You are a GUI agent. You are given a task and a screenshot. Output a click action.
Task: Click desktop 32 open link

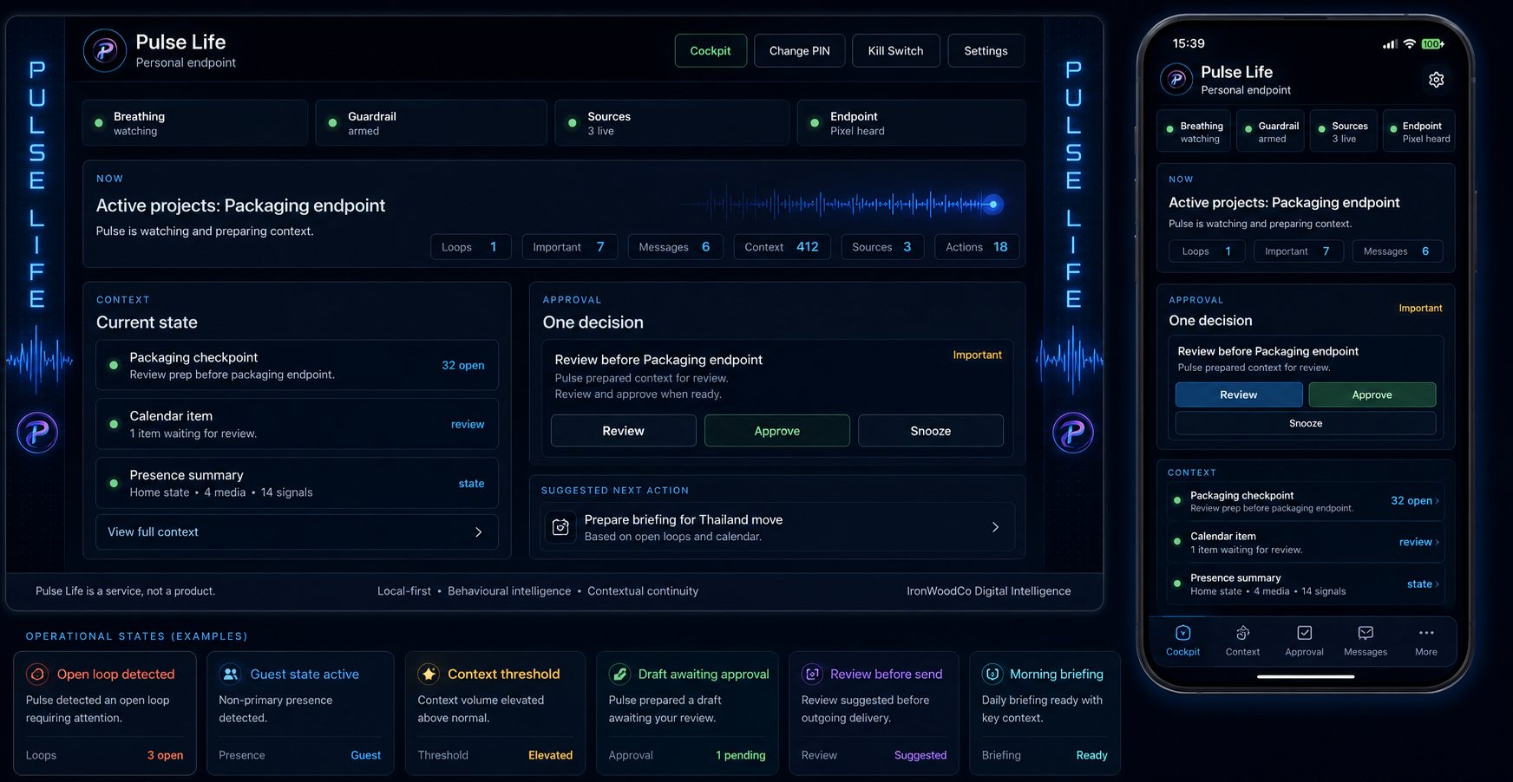click(x=463, y=365)
